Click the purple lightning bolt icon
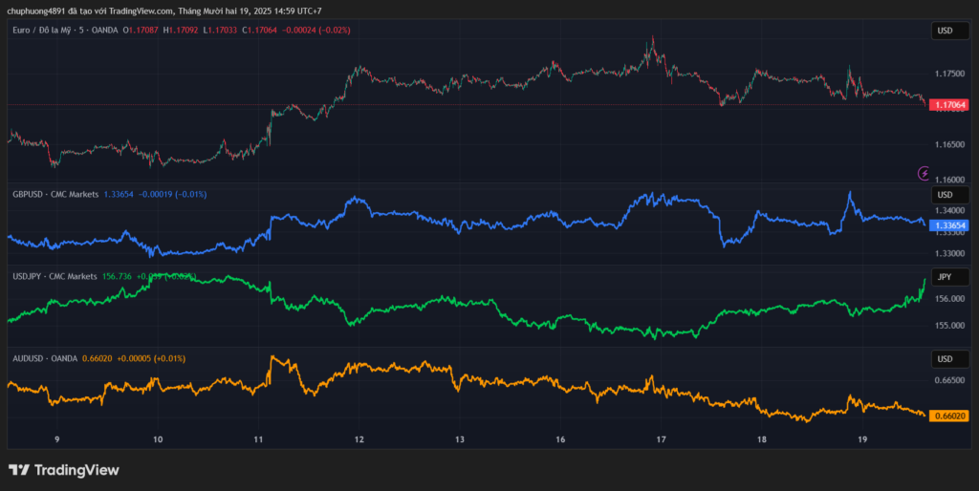 [x=924, y=173]
